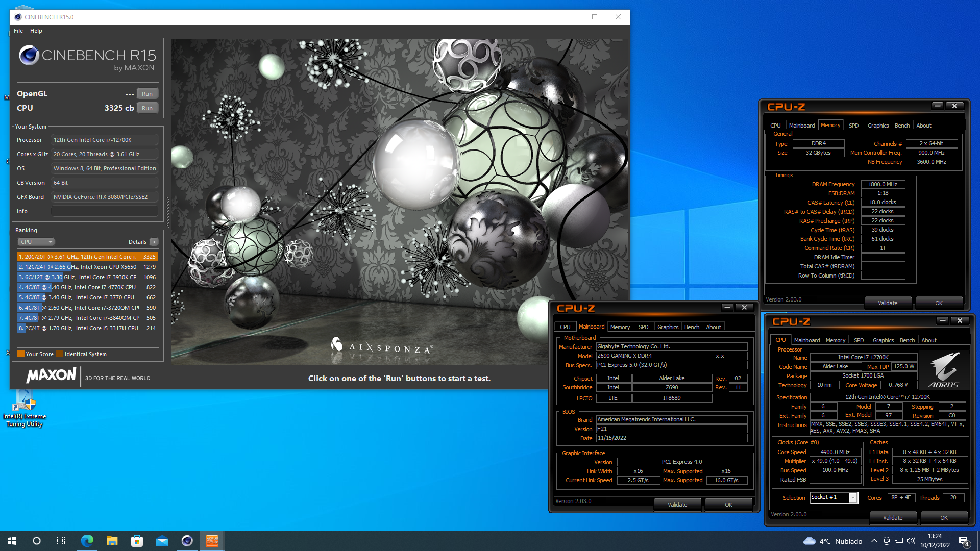The image size is (980, 551).
Task: Minimize the CPU-Z CPU window
Action: coord(942,320)
